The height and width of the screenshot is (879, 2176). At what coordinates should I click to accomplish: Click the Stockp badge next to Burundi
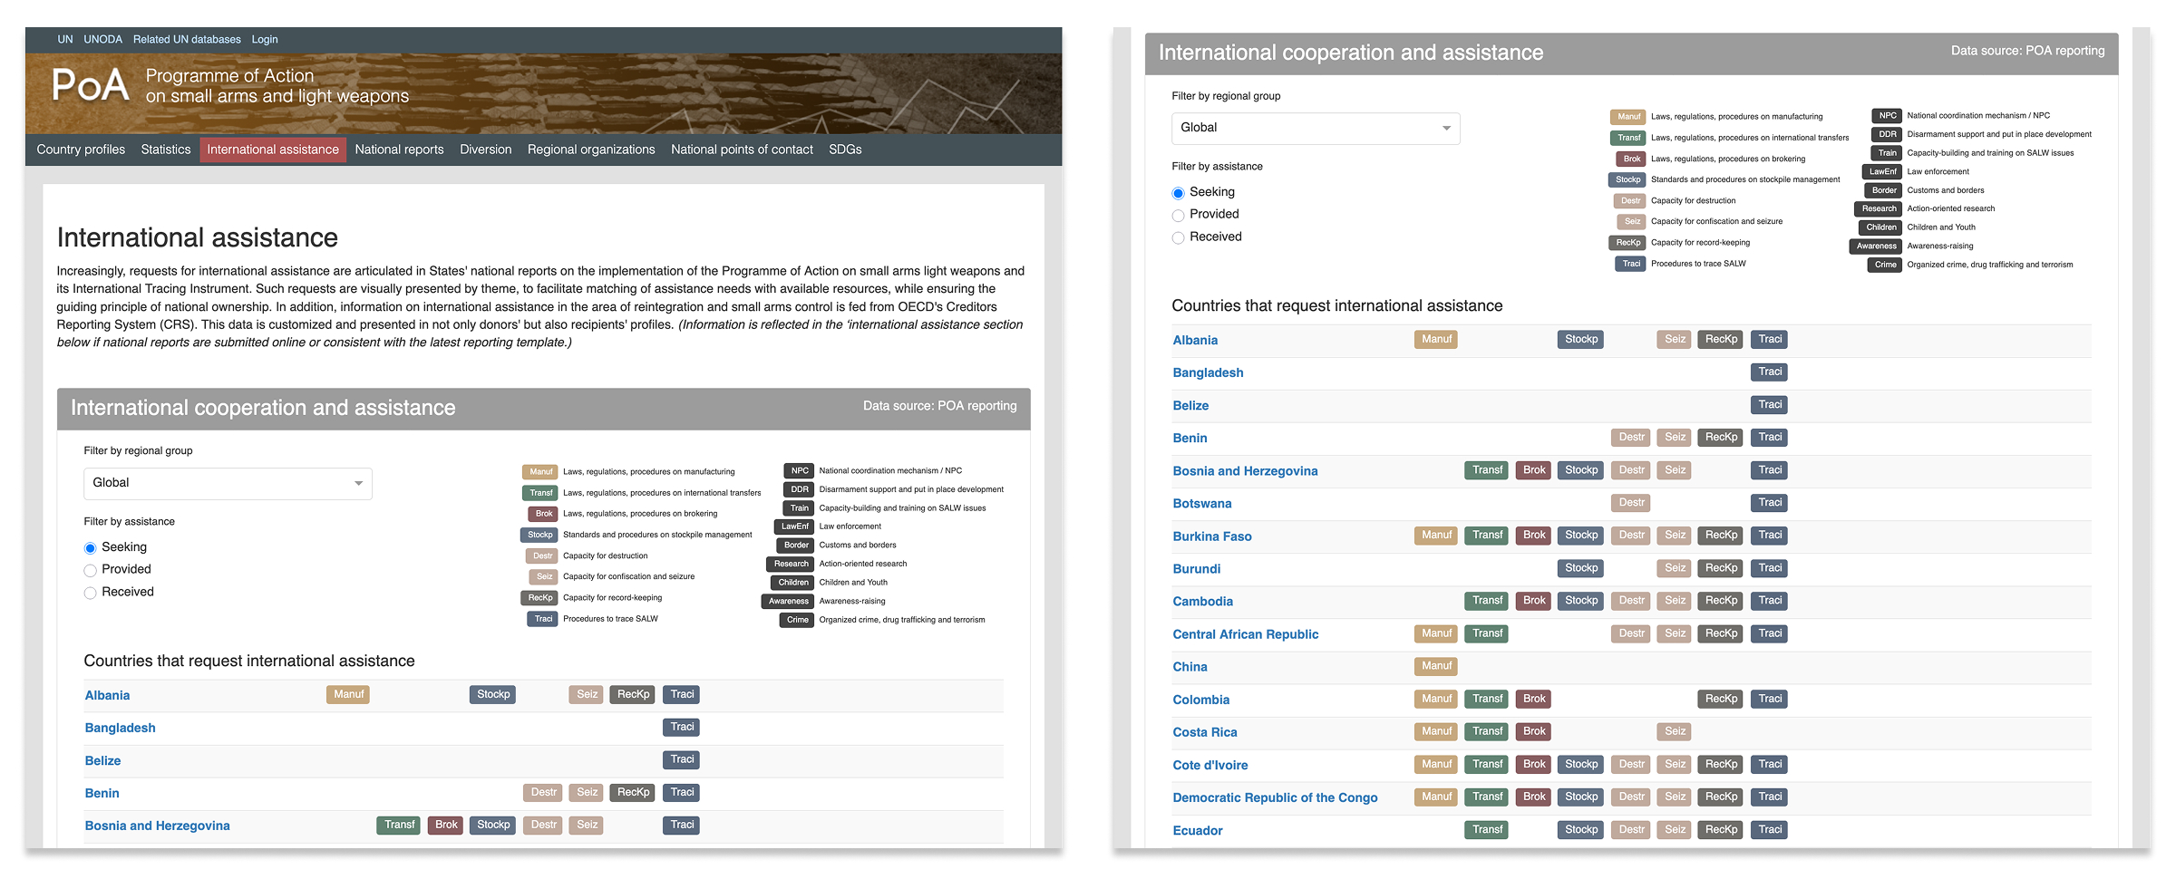[1580, 568]
